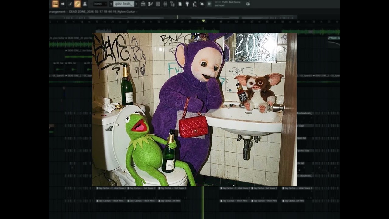Select the rightmost Say Cactus Rich Perc clip
The image size is (389, 219).
tap(294, 201)
